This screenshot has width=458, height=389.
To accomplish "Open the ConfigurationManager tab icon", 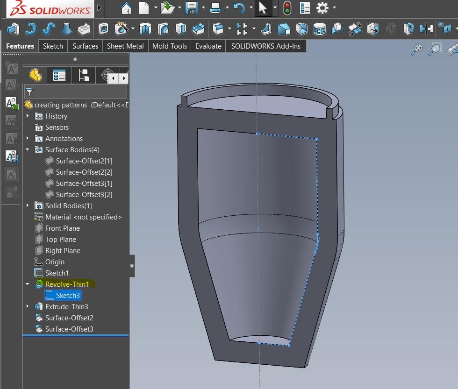I will (84, 75).
